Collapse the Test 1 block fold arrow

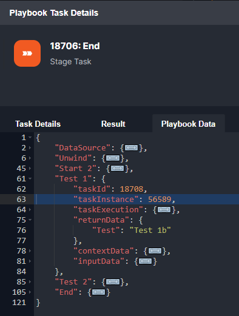point(30,179)
